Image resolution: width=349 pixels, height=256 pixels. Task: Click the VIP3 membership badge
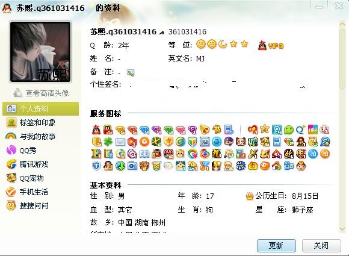point(271,45)
